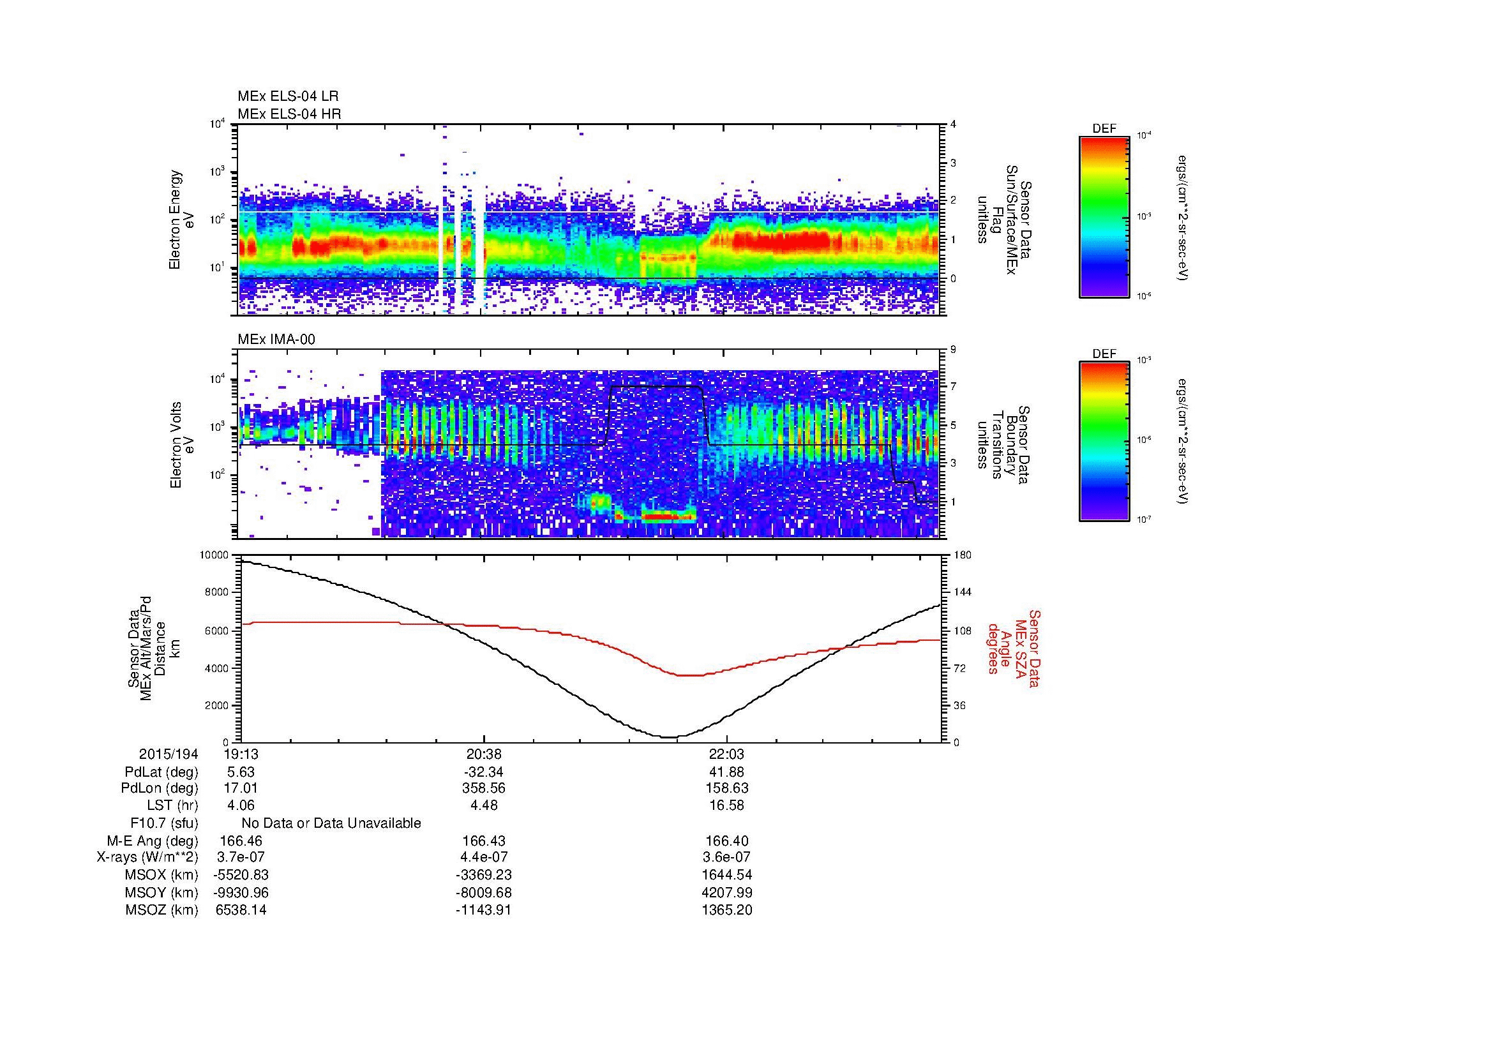Screen dimensions: 1493x1055
Task: Click PdLon value 358.56
Action: click(x=484, y=788)
